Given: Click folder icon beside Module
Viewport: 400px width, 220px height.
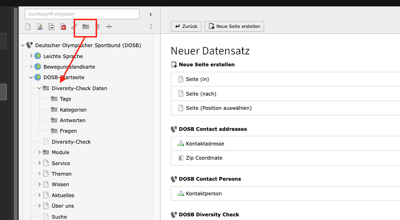Looking at the screenshot, I should coord(46,152).
